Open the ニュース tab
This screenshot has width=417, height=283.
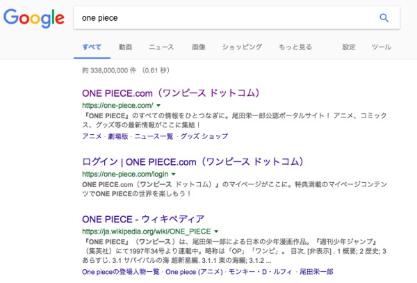[x=161, y=47]
